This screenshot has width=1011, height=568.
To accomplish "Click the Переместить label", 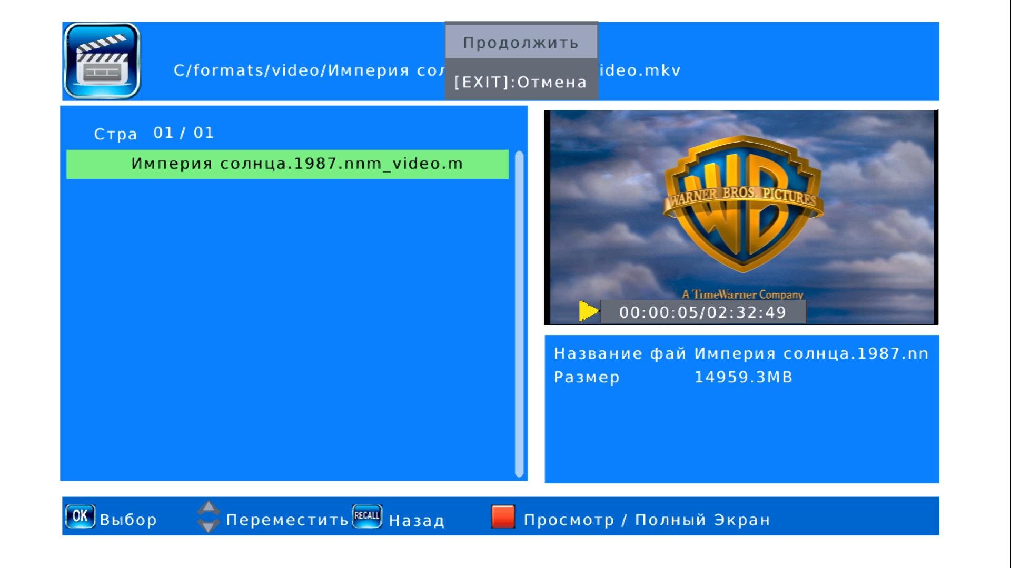I will (x=288, y=520).
